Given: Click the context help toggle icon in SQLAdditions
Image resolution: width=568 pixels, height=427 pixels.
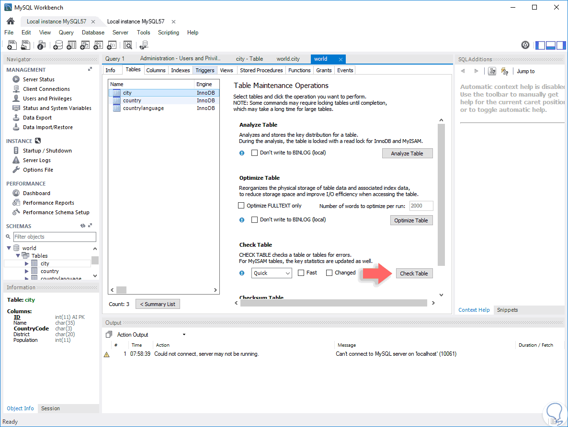Looking at the screenshot, I should point(492,71).
